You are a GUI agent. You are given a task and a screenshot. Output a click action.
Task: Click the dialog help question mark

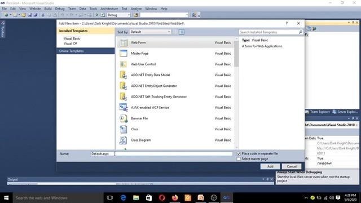coord(287,23)
